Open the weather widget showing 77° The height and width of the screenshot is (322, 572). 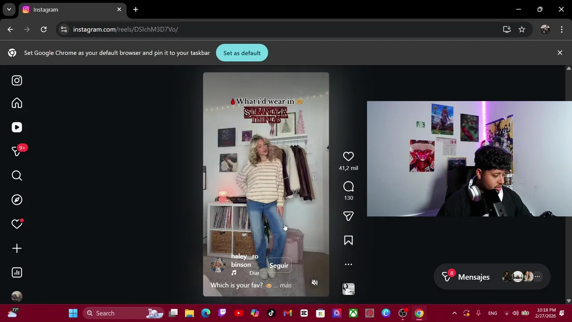pyautogui.click(x=13, y=313)
